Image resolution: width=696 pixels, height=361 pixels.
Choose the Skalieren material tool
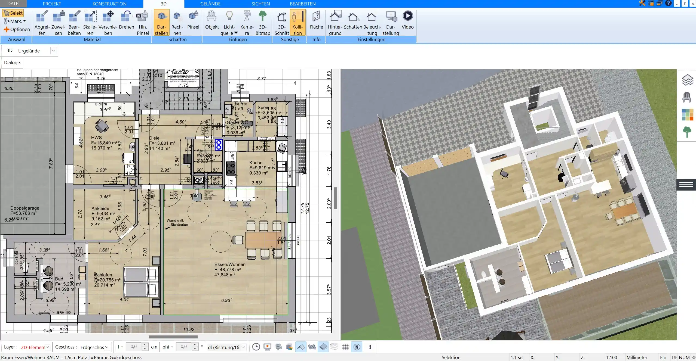click(x=90, y=23)
